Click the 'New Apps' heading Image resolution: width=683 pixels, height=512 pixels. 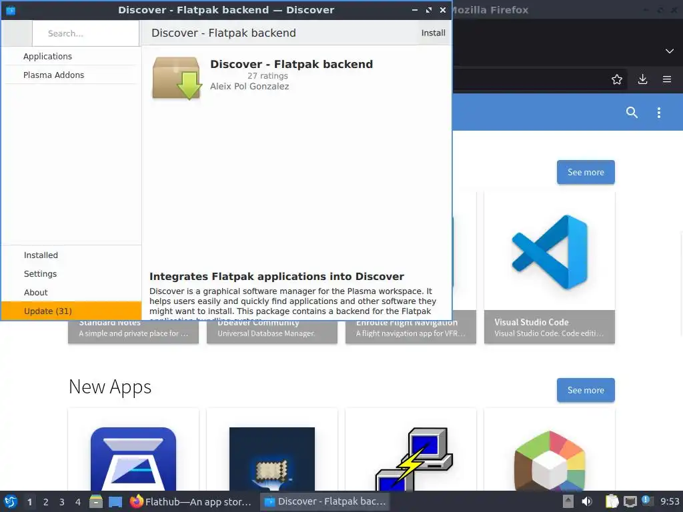tap(110, 387)
